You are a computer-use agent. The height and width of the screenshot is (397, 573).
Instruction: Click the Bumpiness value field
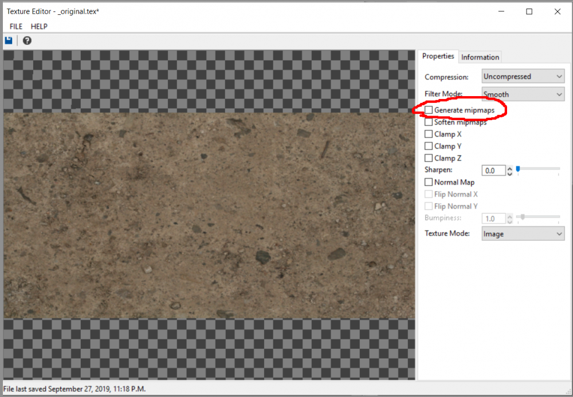493,218
